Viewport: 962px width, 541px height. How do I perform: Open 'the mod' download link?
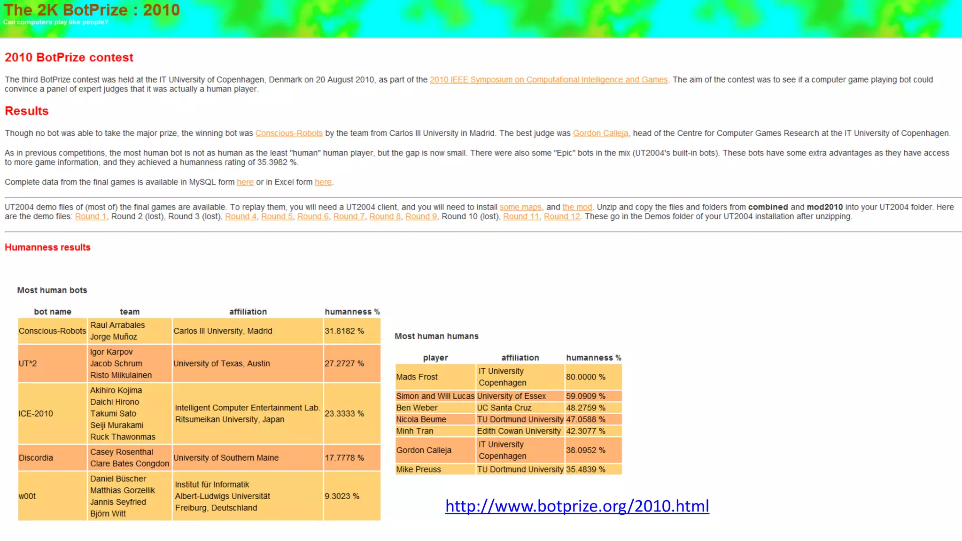pyautogui.click(x=577, y=207)
